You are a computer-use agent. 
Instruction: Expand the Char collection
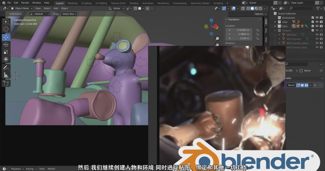click(x=275, y=22)
